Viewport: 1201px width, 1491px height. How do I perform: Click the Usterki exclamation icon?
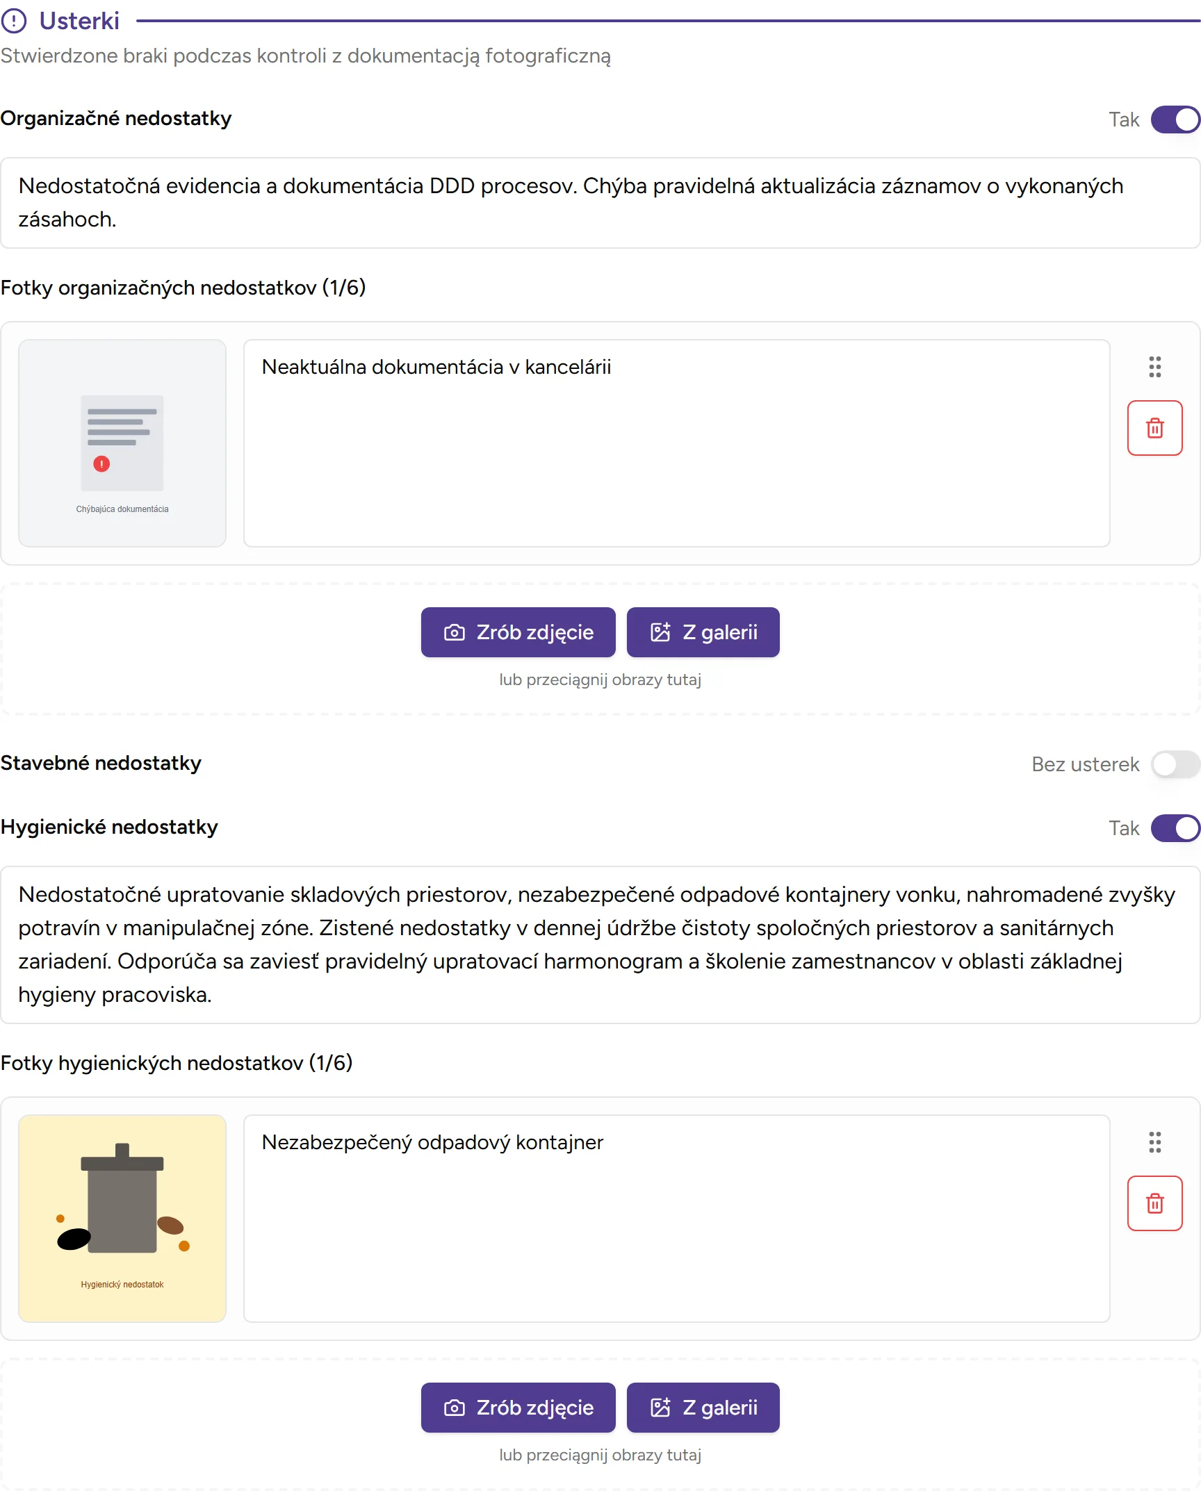pyautogui.click(x=14, y=21)
